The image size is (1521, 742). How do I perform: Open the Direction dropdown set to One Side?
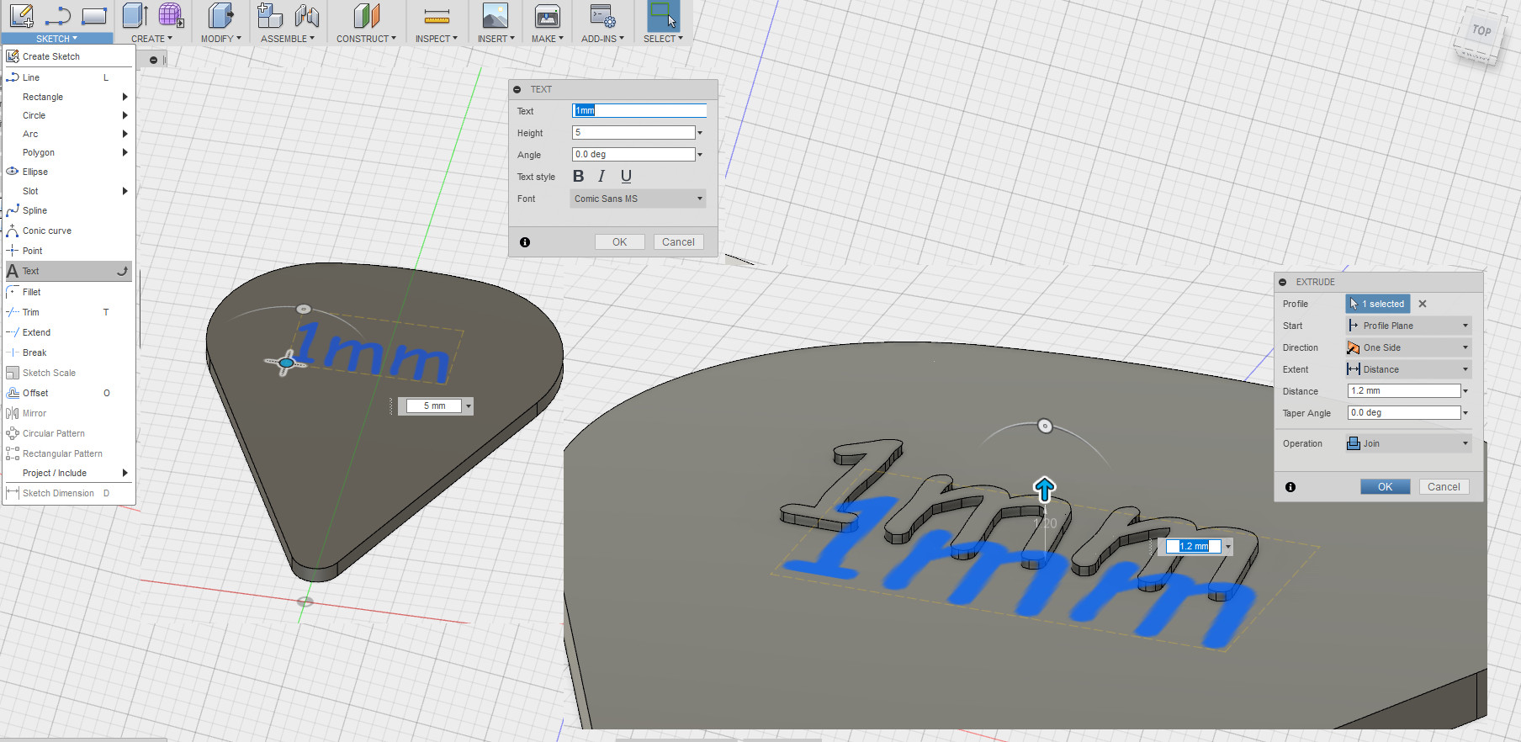click(1407, 347)
